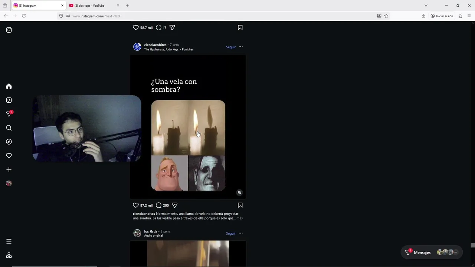Open the tab overview icon top-left
This screenshot has width=475, height=267.
coord(5,6)
